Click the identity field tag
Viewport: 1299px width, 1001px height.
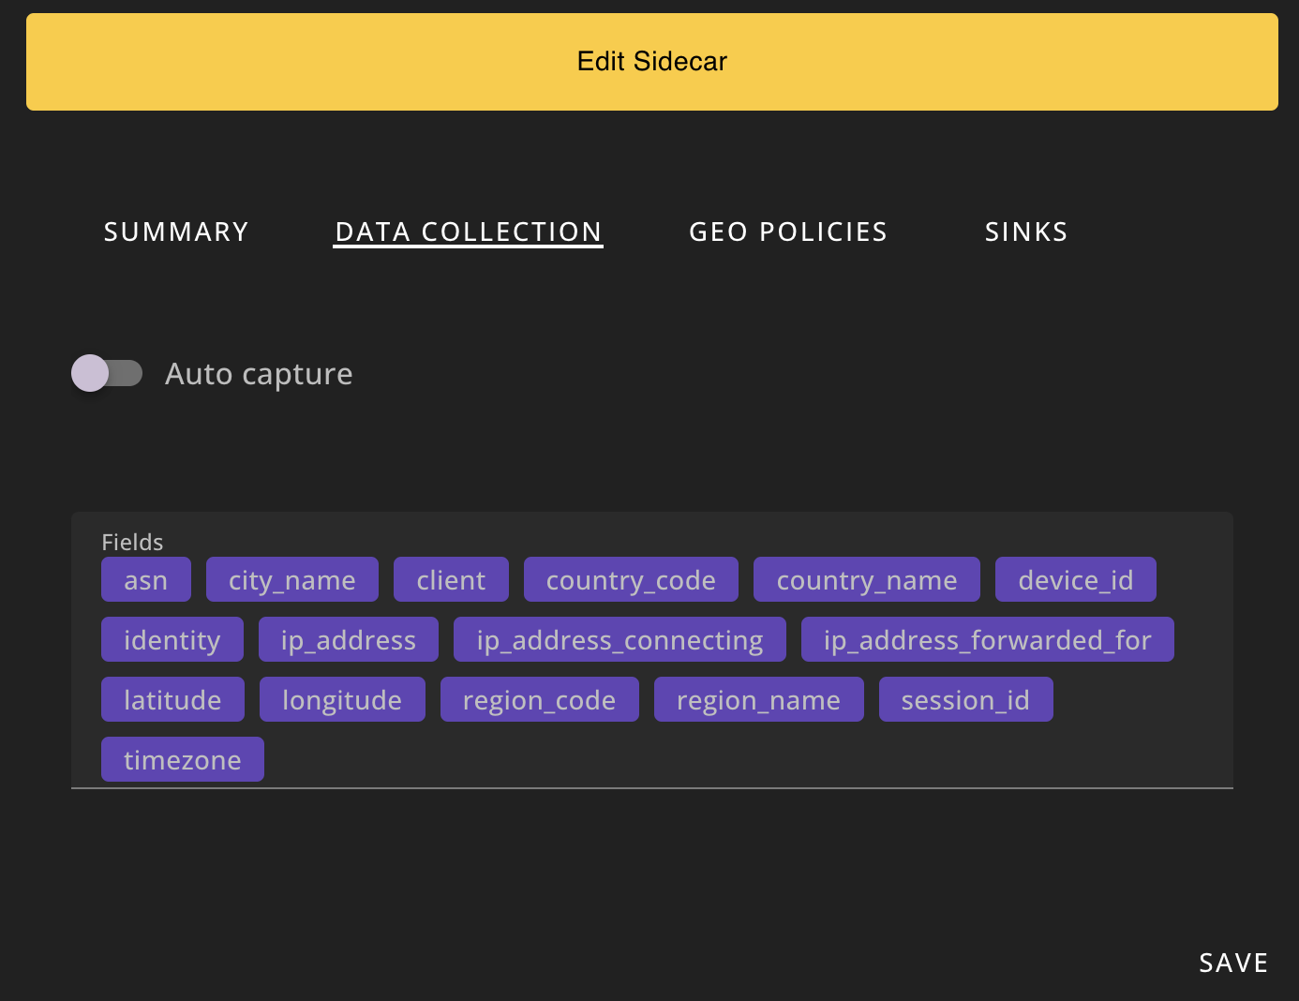[172, 639]
